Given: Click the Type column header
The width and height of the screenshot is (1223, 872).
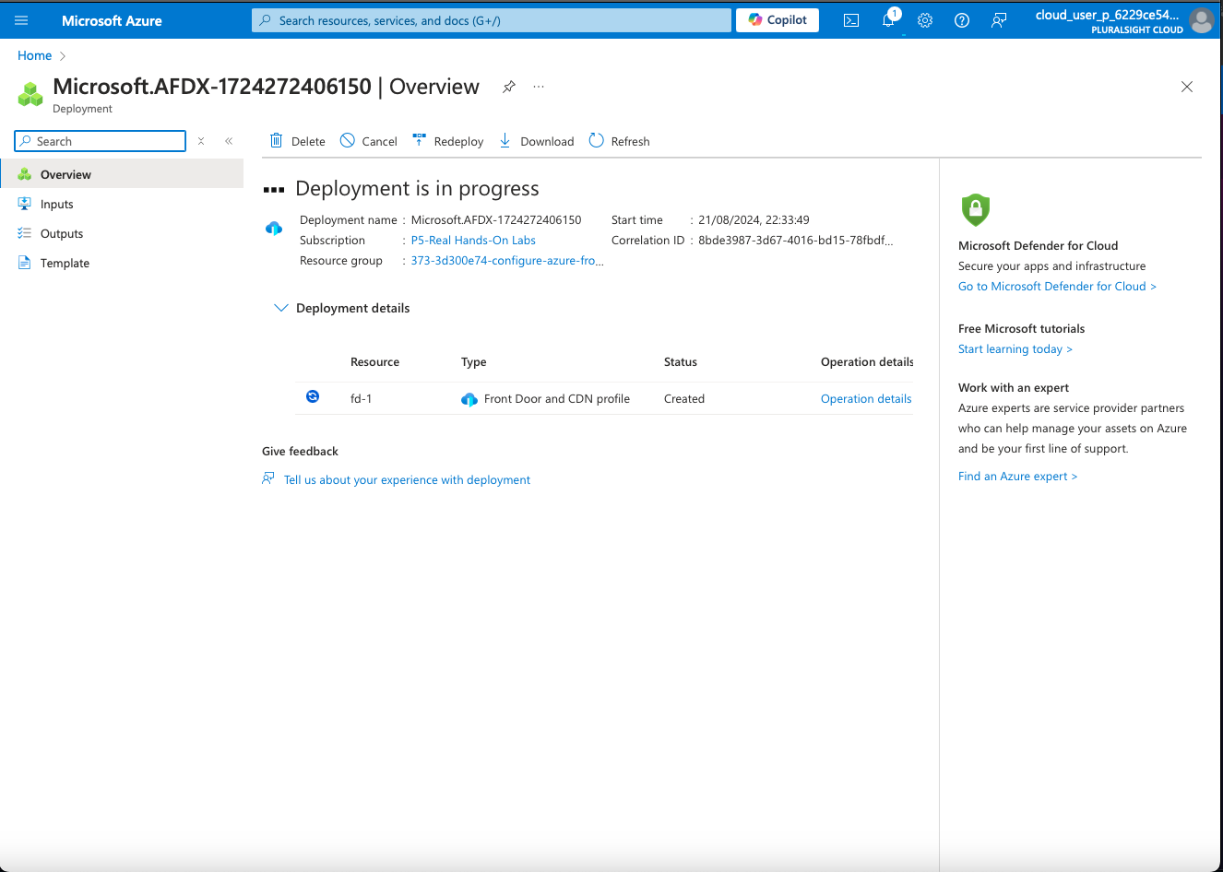Looking at the screenshot, I should (473, 361).
